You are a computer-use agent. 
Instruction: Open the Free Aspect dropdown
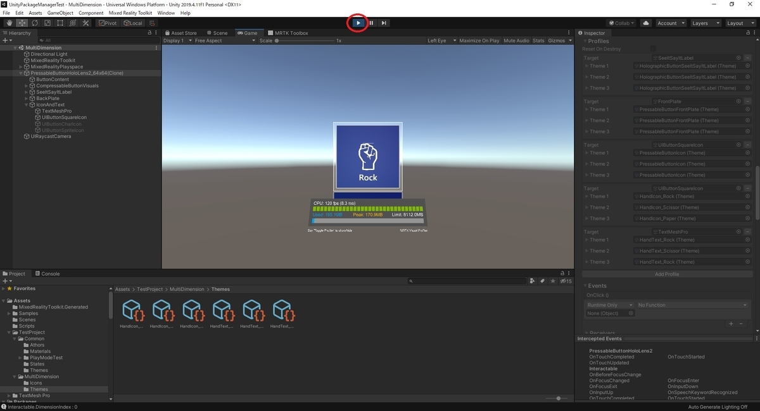(x=225, y=40)
